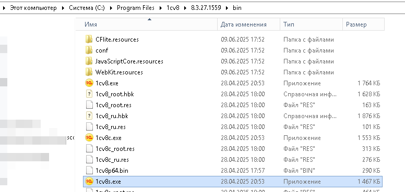Click the 1cv8_ru.res file icon
The width and height of the screenshot is (405, 192).
pyautogui.click(x=89, y=127)
